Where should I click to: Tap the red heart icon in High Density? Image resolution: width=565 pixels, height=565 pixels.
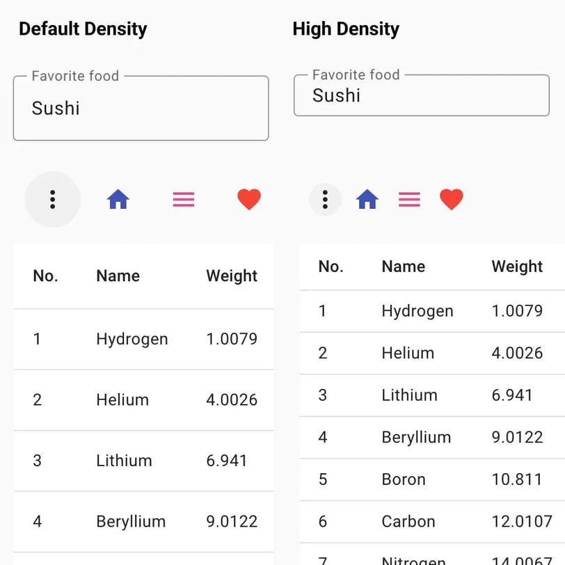click(452, 199)
